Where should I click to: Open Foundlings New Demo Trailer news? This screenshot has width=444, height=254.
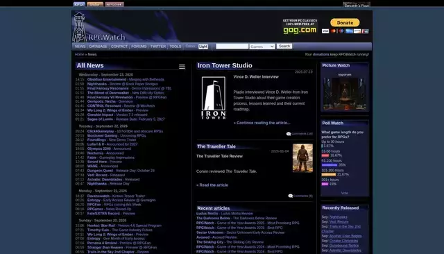coord(112,140)
